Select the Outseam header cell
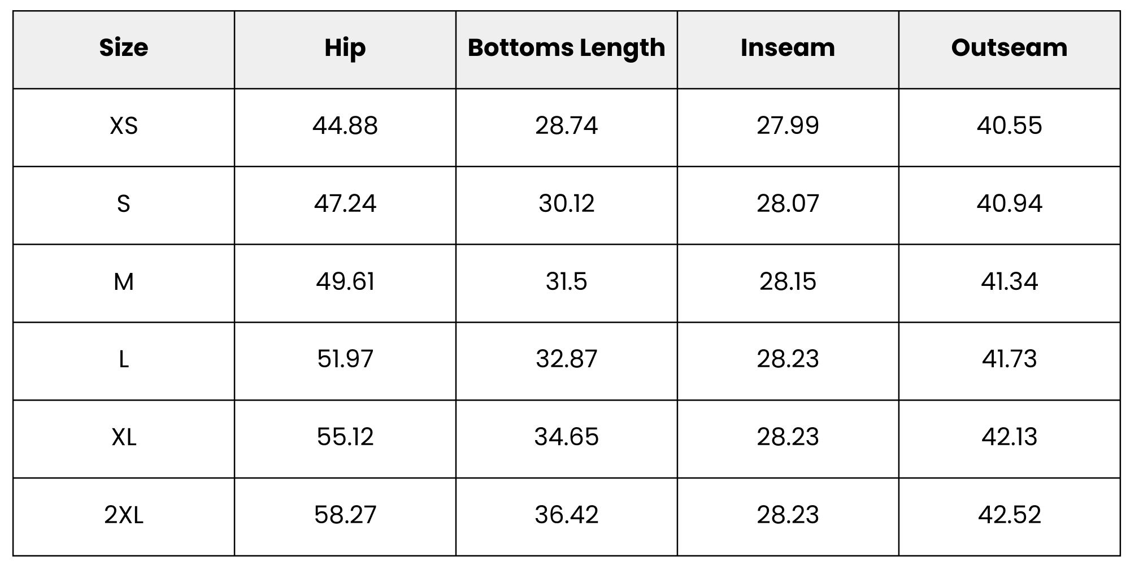 tap(1009, 48)
